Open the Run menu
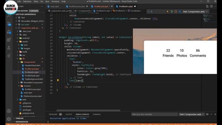Screen dimensions: 222x125 [47, 1]
